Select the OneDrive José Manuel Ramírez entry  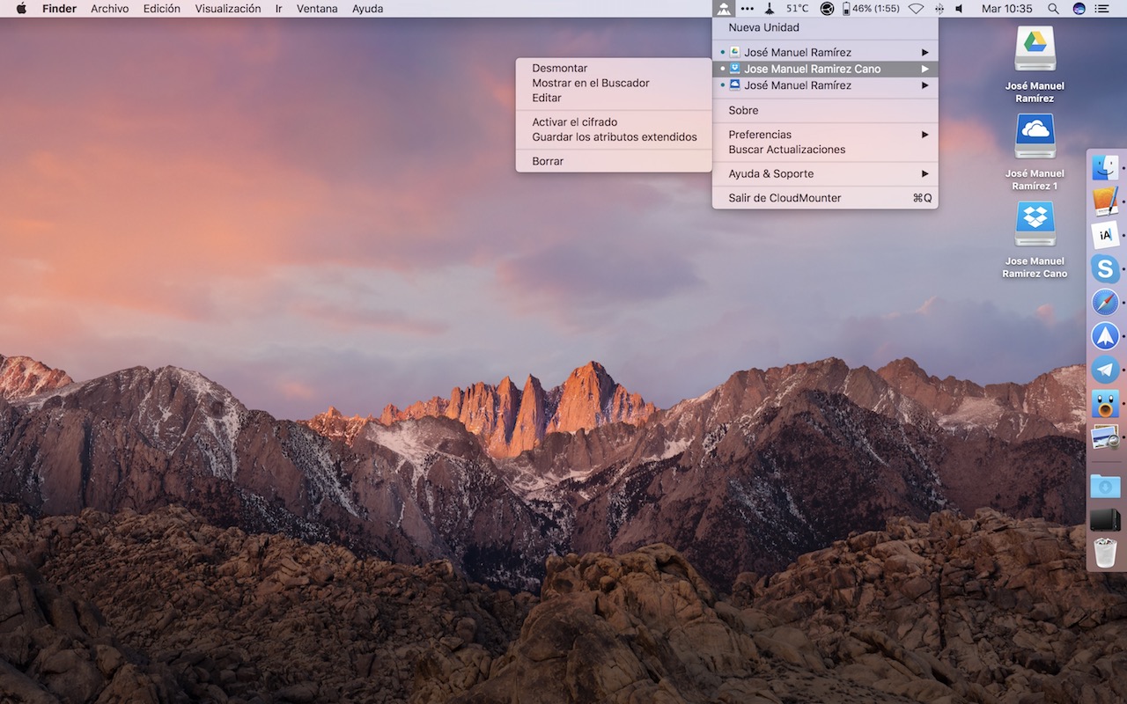pyautogui.click(x=825, y=85)
